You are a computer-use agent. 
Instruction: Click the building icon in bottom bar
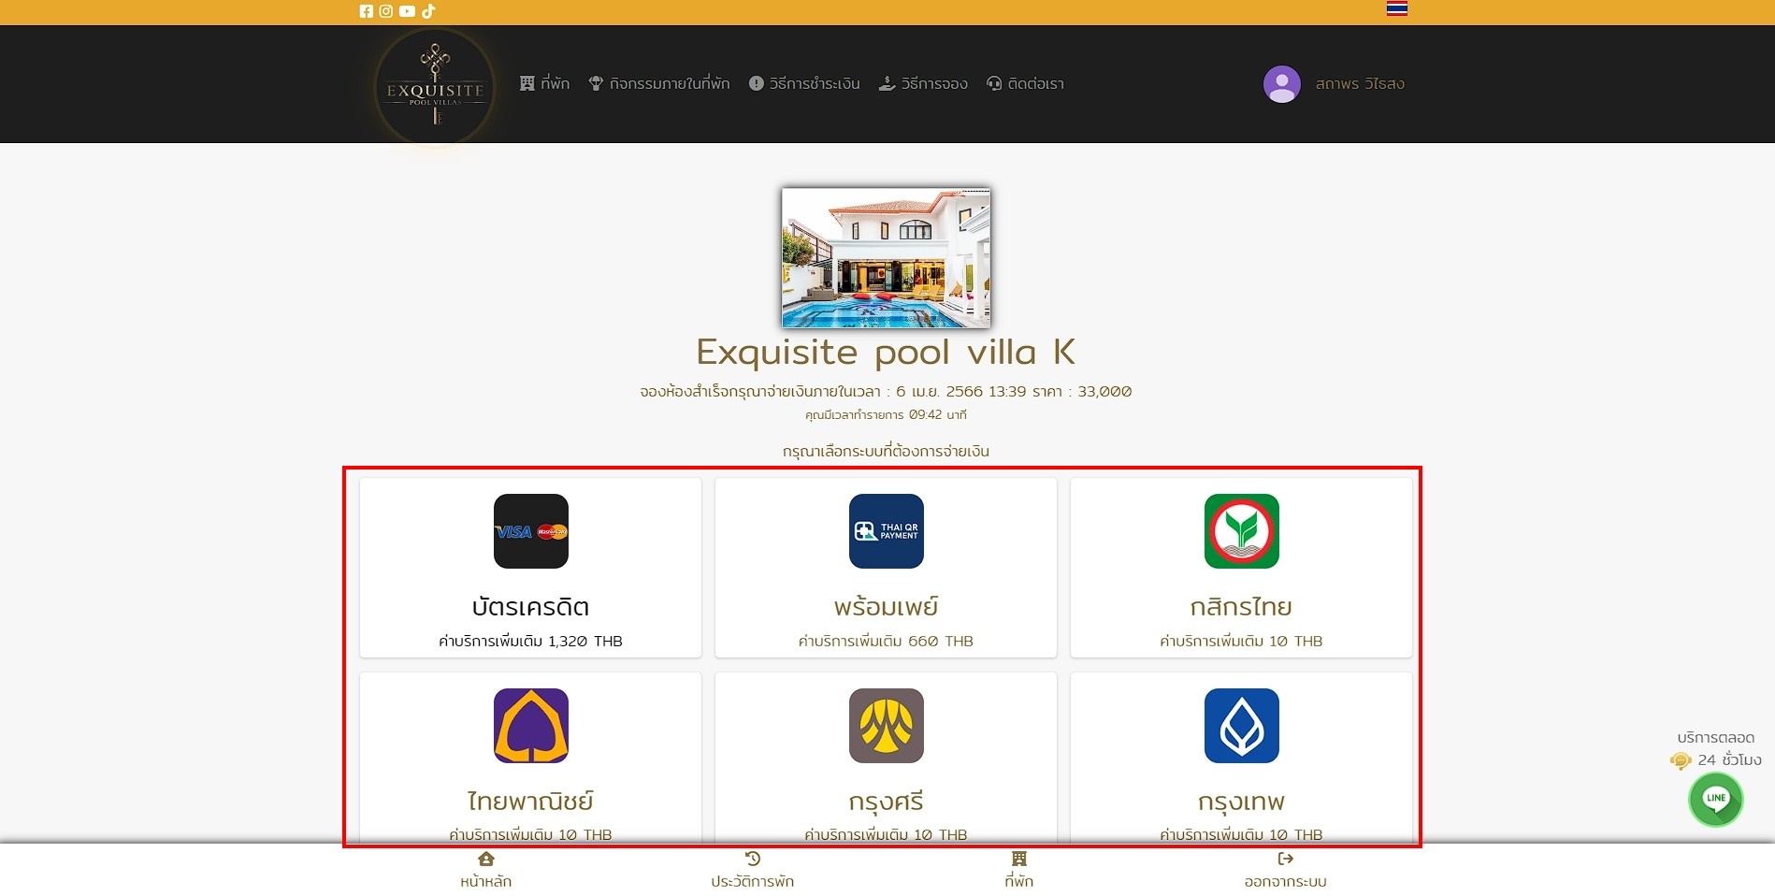pyautogui.click(x=1018, y=859)
